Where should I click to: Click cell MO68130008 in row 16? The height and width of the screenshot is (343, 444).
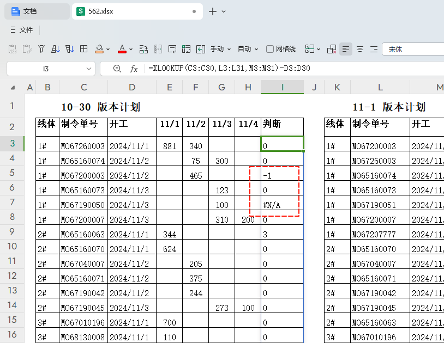[x=83, y=335]
